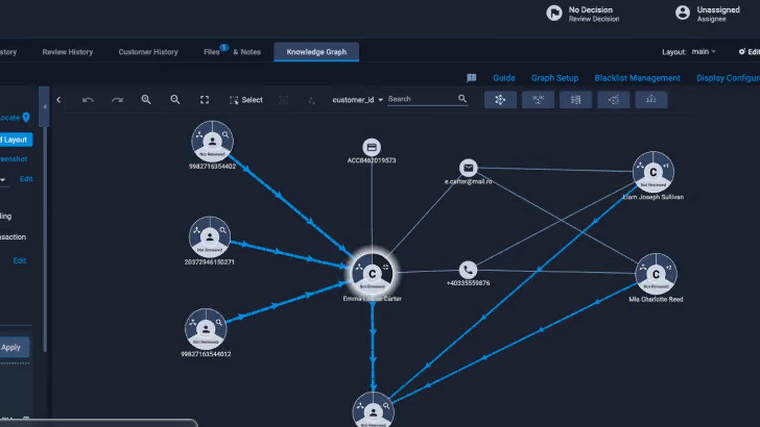The width and height of the screenshot is (760, 427).
Task: Open the customer_id search field dropdown
Action: [x=358, y=100]
